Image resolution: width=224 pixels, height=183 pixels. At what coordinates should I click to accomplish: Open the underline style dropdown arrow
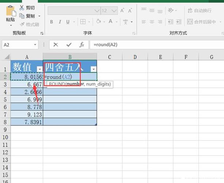(x=74, y=22)
